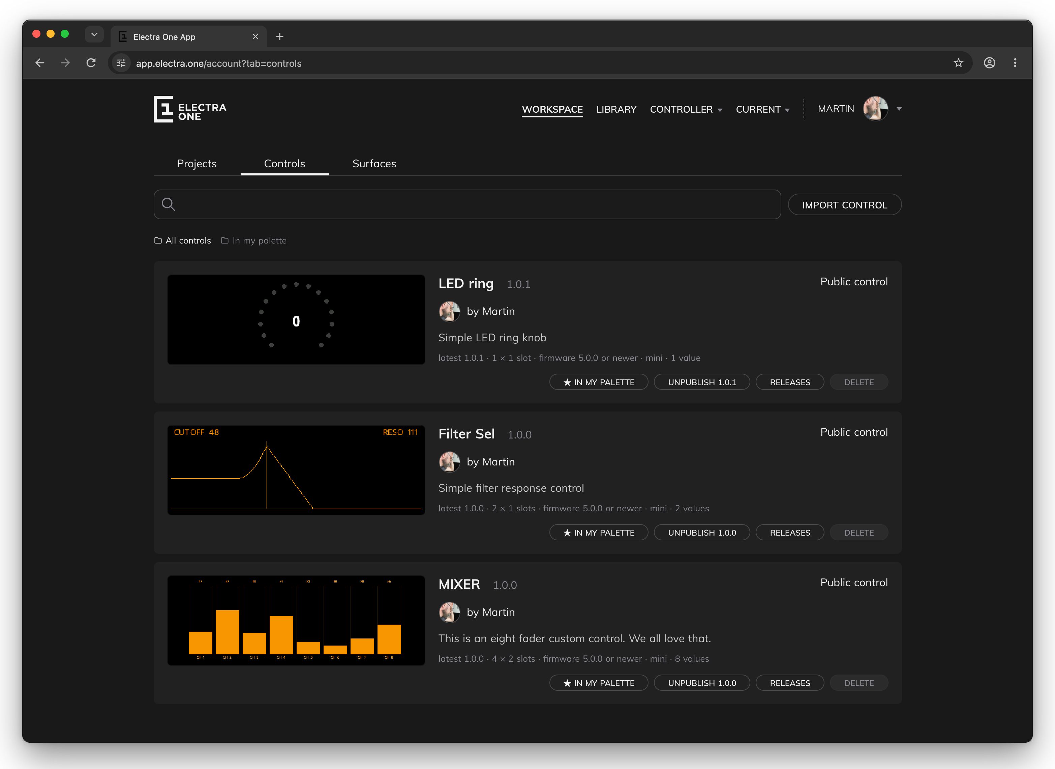Click the All controls folder icon
Image resolution: width=1055 pixels, height=769 pixels.
click(158, 241)
